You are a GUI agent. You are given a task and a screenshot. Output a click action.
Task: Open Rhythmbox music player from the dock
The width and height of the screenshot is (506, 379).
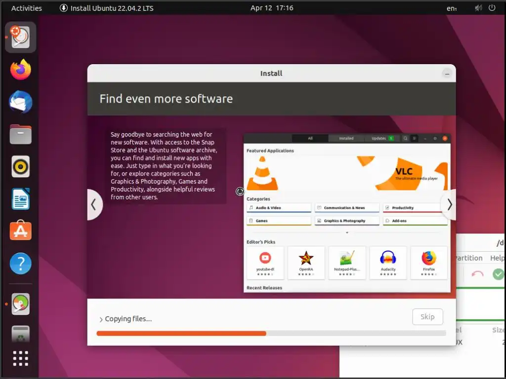(x=20, y=166)
